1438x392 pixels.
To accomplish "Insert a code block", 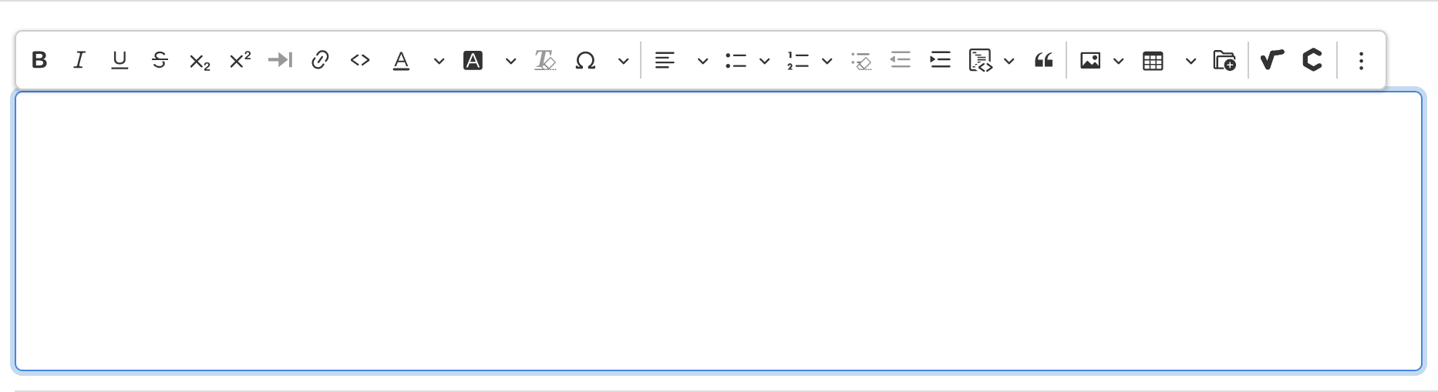I will (980, 60).
